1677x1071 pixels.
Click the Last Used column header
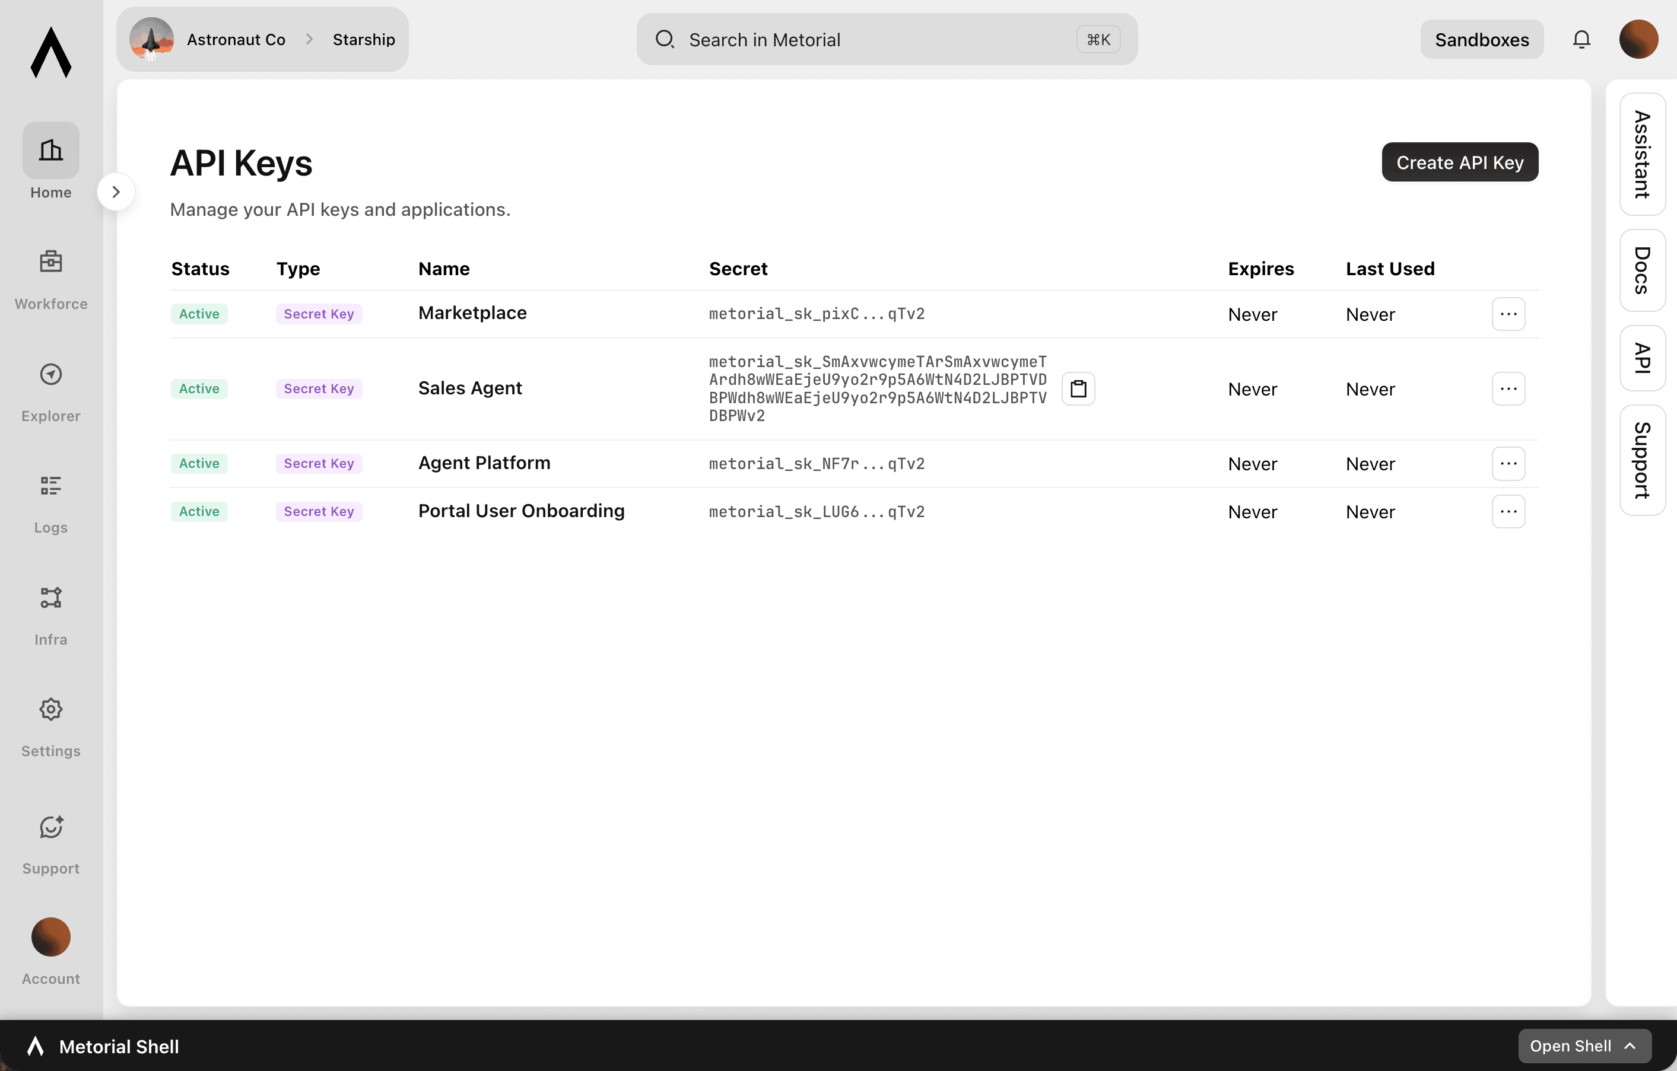(1390, 269)
